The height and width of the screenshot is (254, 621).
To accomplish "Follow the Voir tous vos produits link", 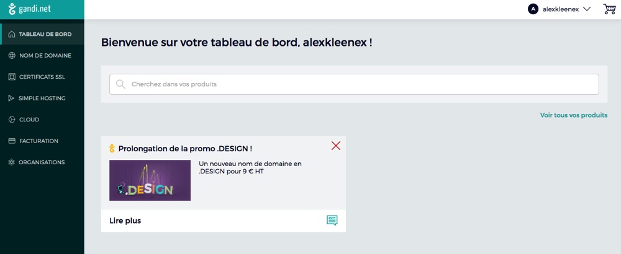I will (573, 115).
